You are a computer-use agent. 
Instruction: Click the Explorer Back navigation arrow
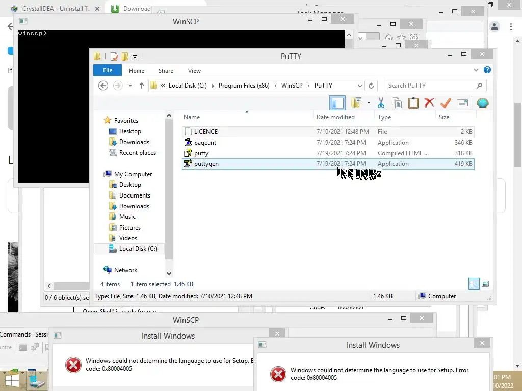[x=103, y=86]
